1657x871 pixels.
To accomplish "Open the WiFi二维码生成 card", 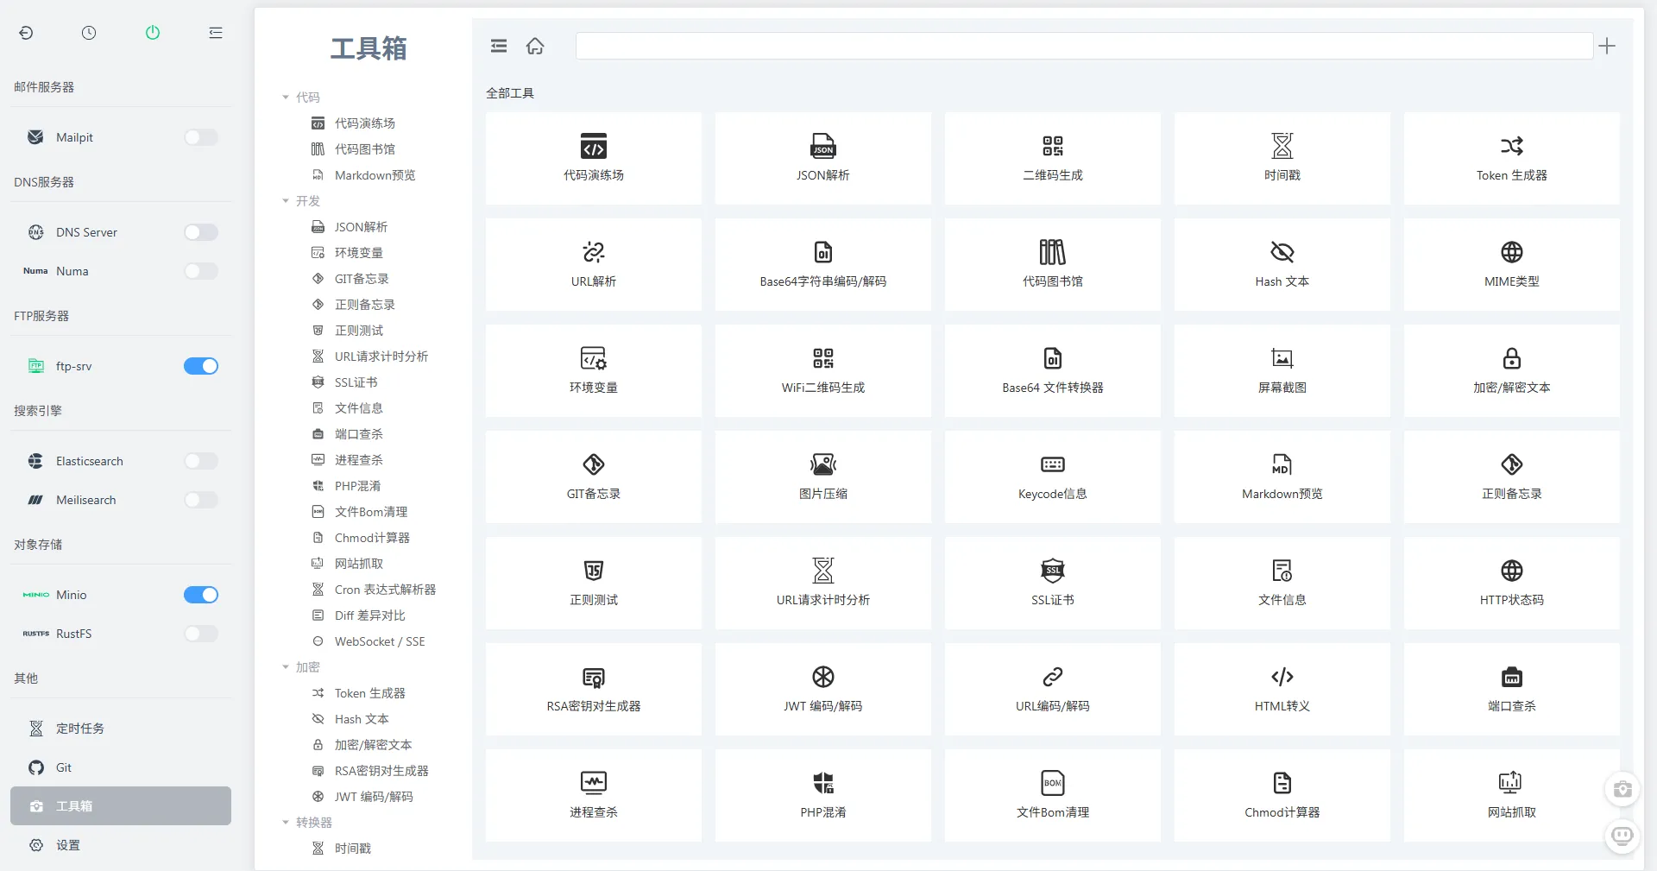I will [823, 370].
